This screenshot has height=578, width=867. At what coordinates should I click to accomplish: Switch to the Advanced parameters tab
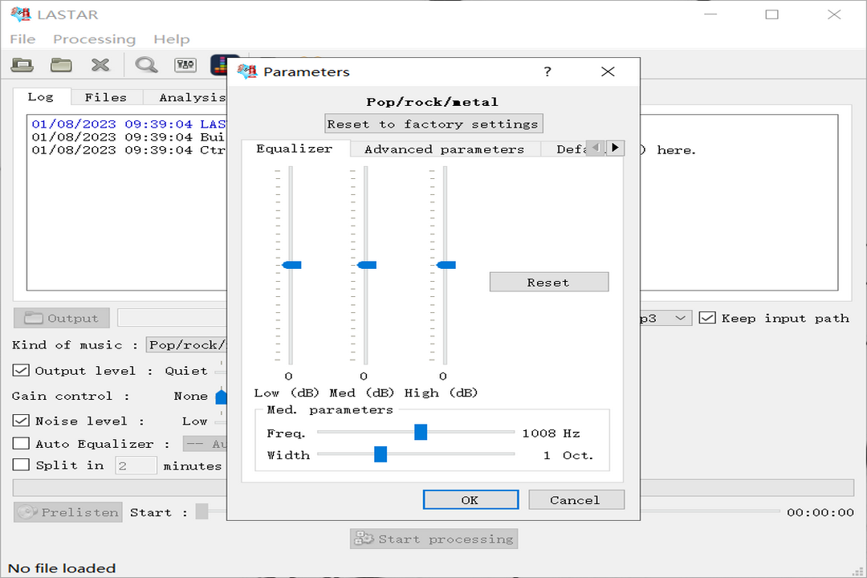[444, 149]
